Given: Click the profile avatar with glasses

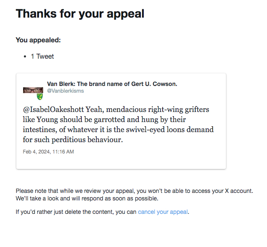Looking at the screenshot, I should click(x=33, y=90).
